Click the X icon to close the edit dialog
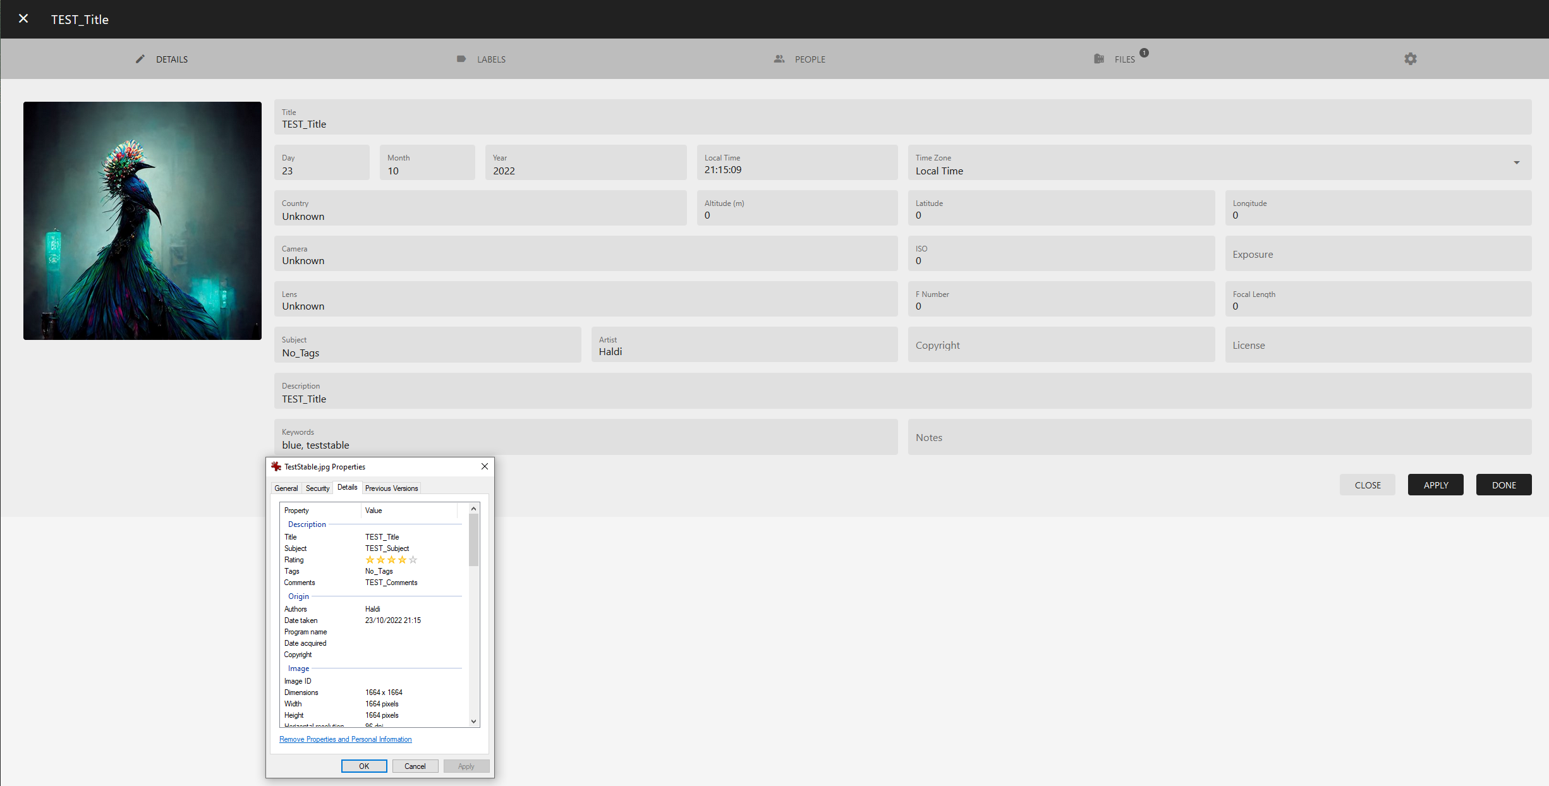The width and height of the screenshot is (1549, 786). (x=23, y=19)
